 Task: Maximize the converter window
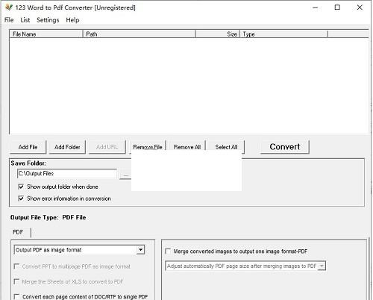tap(337, 7)
